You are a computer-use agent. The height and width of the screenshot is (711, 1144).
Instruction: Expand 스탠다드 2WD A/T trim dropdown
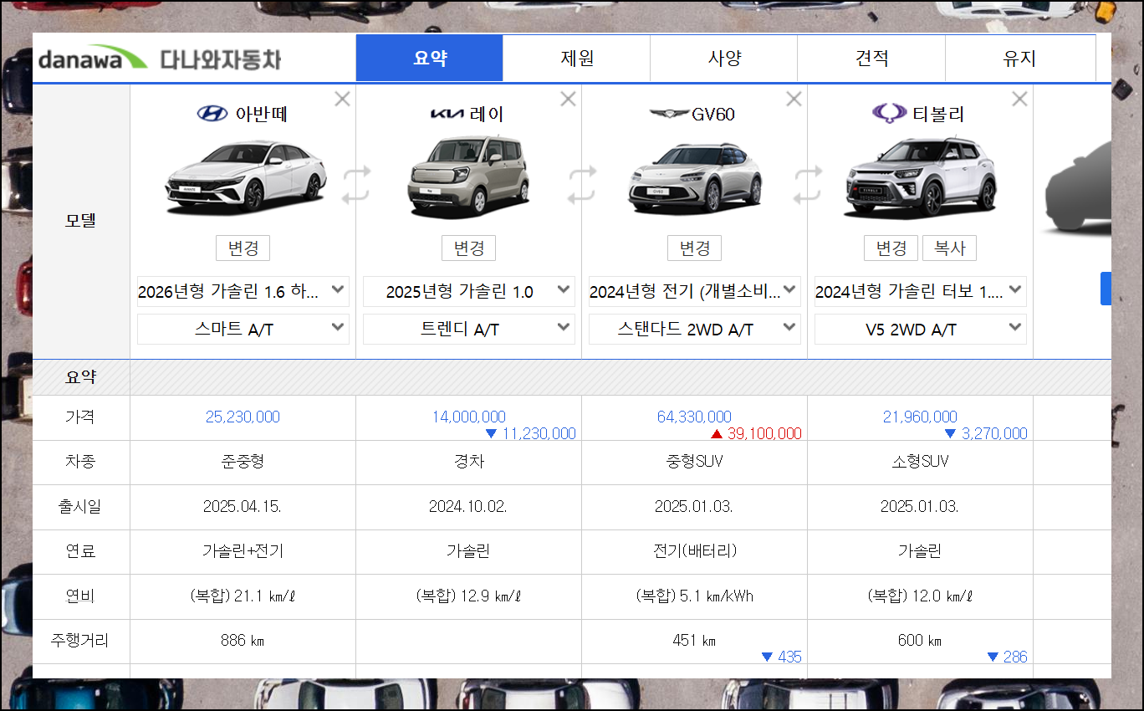tap(695, 330)
